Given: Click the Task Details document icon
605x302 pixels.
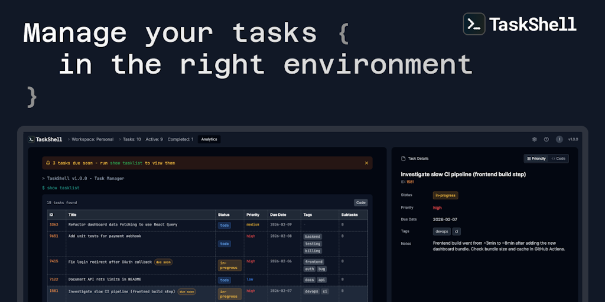Looking at the screenshot, I should click(x=404, y=159).
